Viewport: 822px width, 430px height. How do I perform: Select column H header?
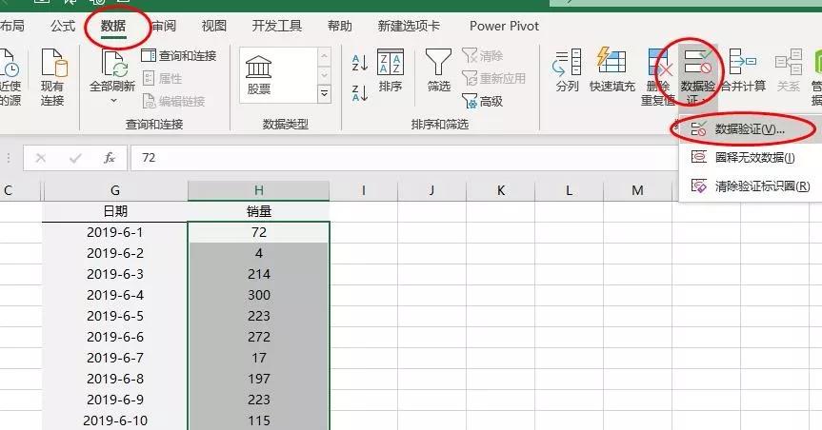point(259,190)
